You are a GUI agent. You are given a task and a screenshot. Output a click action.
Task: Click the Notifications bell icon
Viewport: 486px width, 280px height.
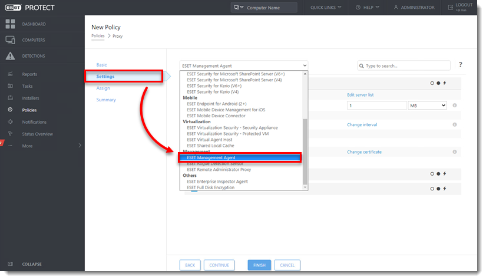coord(10,122)
